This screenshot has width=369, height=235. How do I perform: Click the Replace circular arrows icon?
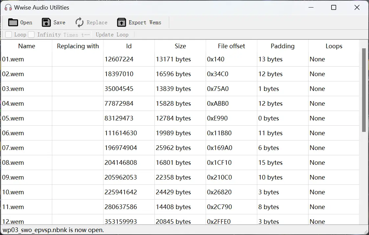[x=80, y=22]
